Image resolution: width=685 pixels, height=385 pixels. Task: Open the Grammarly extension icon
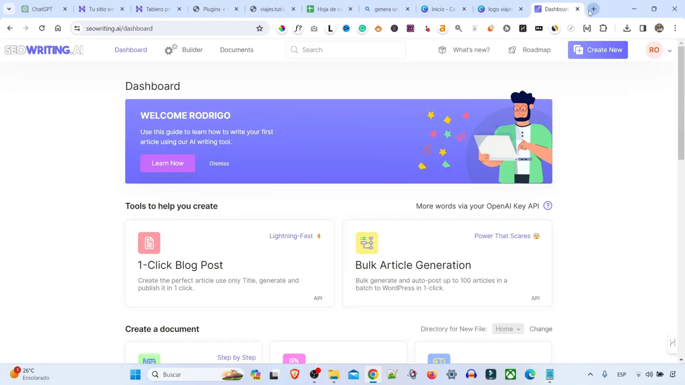coord(363,28)
